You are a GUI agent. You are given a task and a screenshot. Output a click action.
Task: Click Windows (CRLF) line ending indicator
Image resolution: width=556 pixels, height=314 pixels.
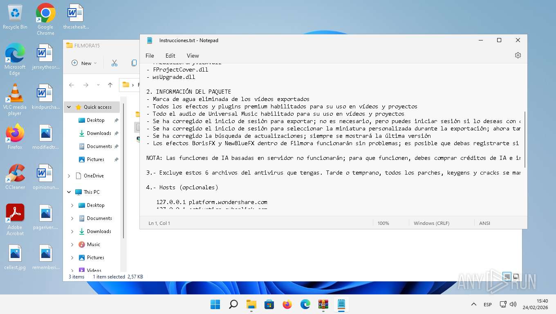point(431,223)
